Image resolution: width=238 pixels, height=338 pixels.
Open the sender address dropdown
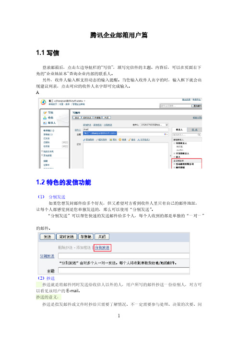167,125
